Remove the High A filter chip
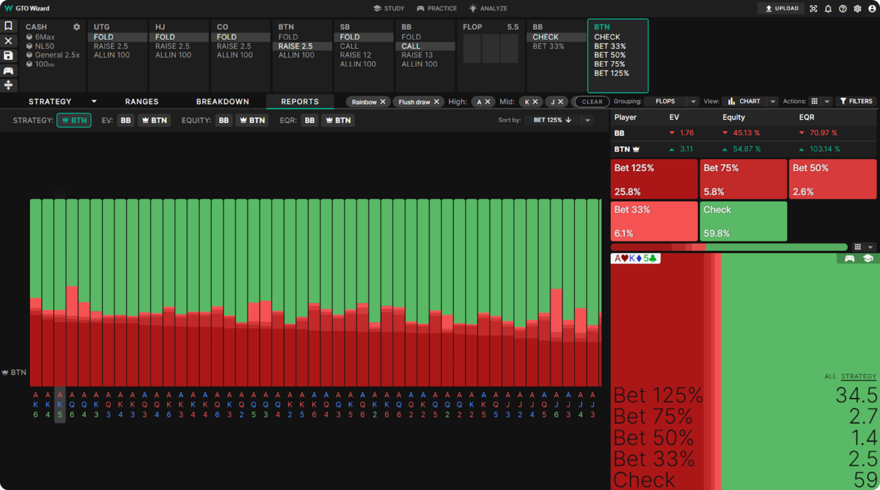Screen dimensions: 880x490 [x=488, y=102]
